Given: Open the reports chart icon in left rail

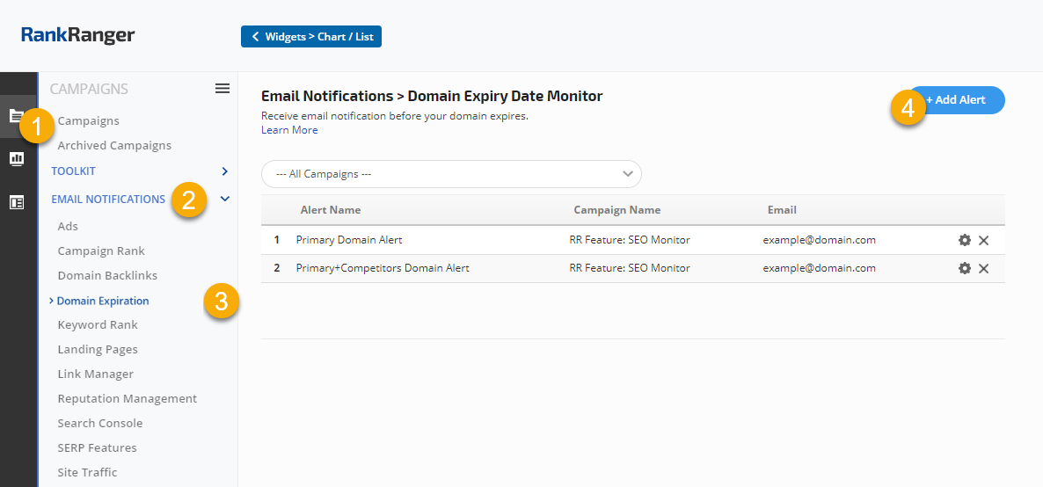Looking at the screenshot, I should pyautogui.click(x=17, y=159).
